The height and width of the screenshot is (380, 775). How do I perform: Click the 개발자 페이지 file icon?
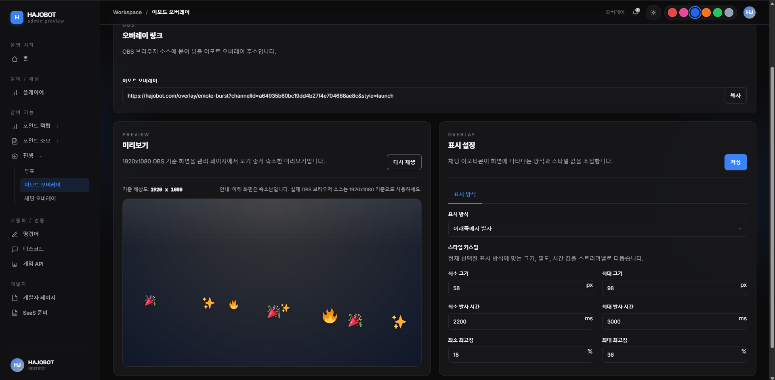[15, 298]
